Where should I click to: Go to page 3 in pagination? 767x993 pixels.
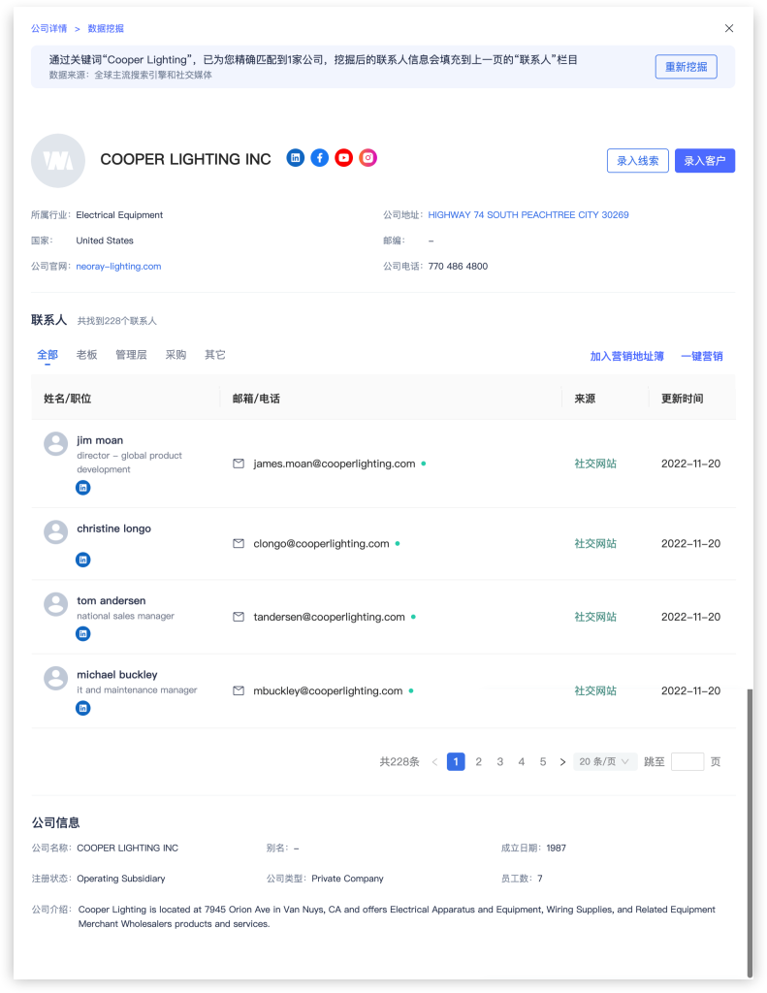(x=500, y=762)
